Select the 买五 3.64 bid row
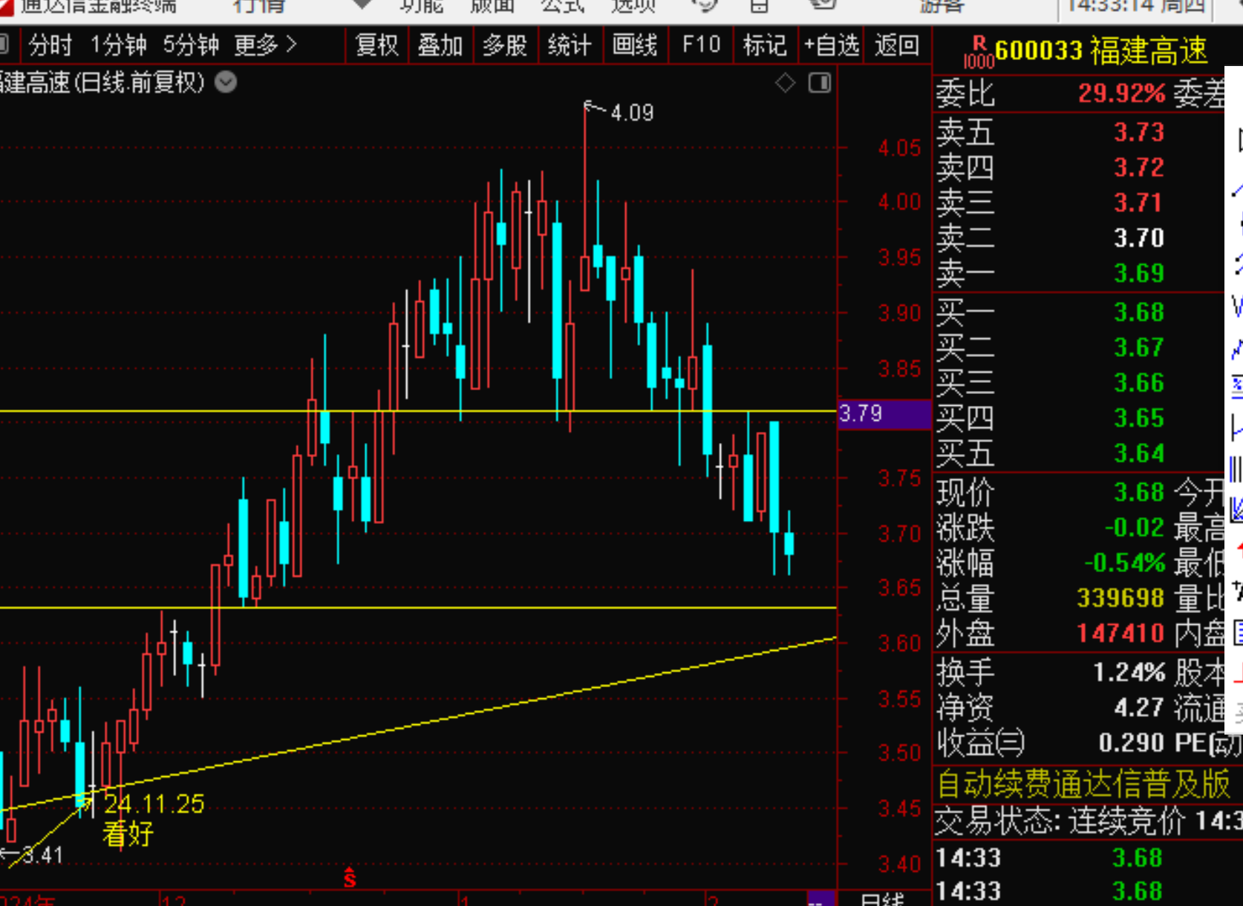Screen dimensions: 1243x906 tap(1078, 453)
